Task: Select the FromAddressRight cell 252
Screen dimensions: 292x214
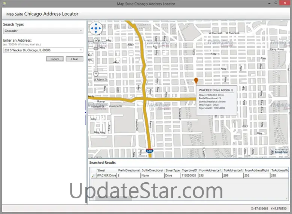Action: 257,176
